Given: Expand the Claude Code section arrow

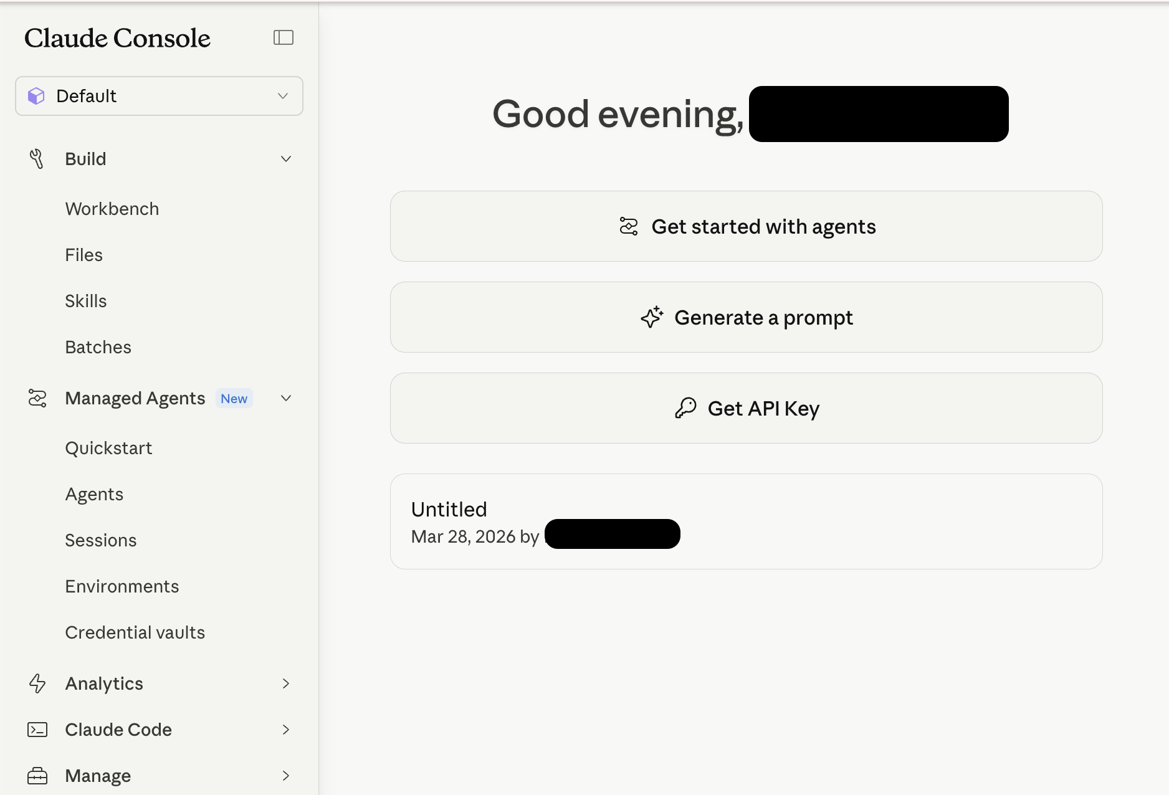Looking at the screenshot, I should point(286,730).
